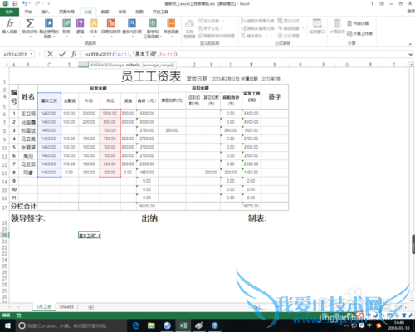
Task: Switch to the Page Layout (页面布局) tab
Action: [x=66, y=12]
